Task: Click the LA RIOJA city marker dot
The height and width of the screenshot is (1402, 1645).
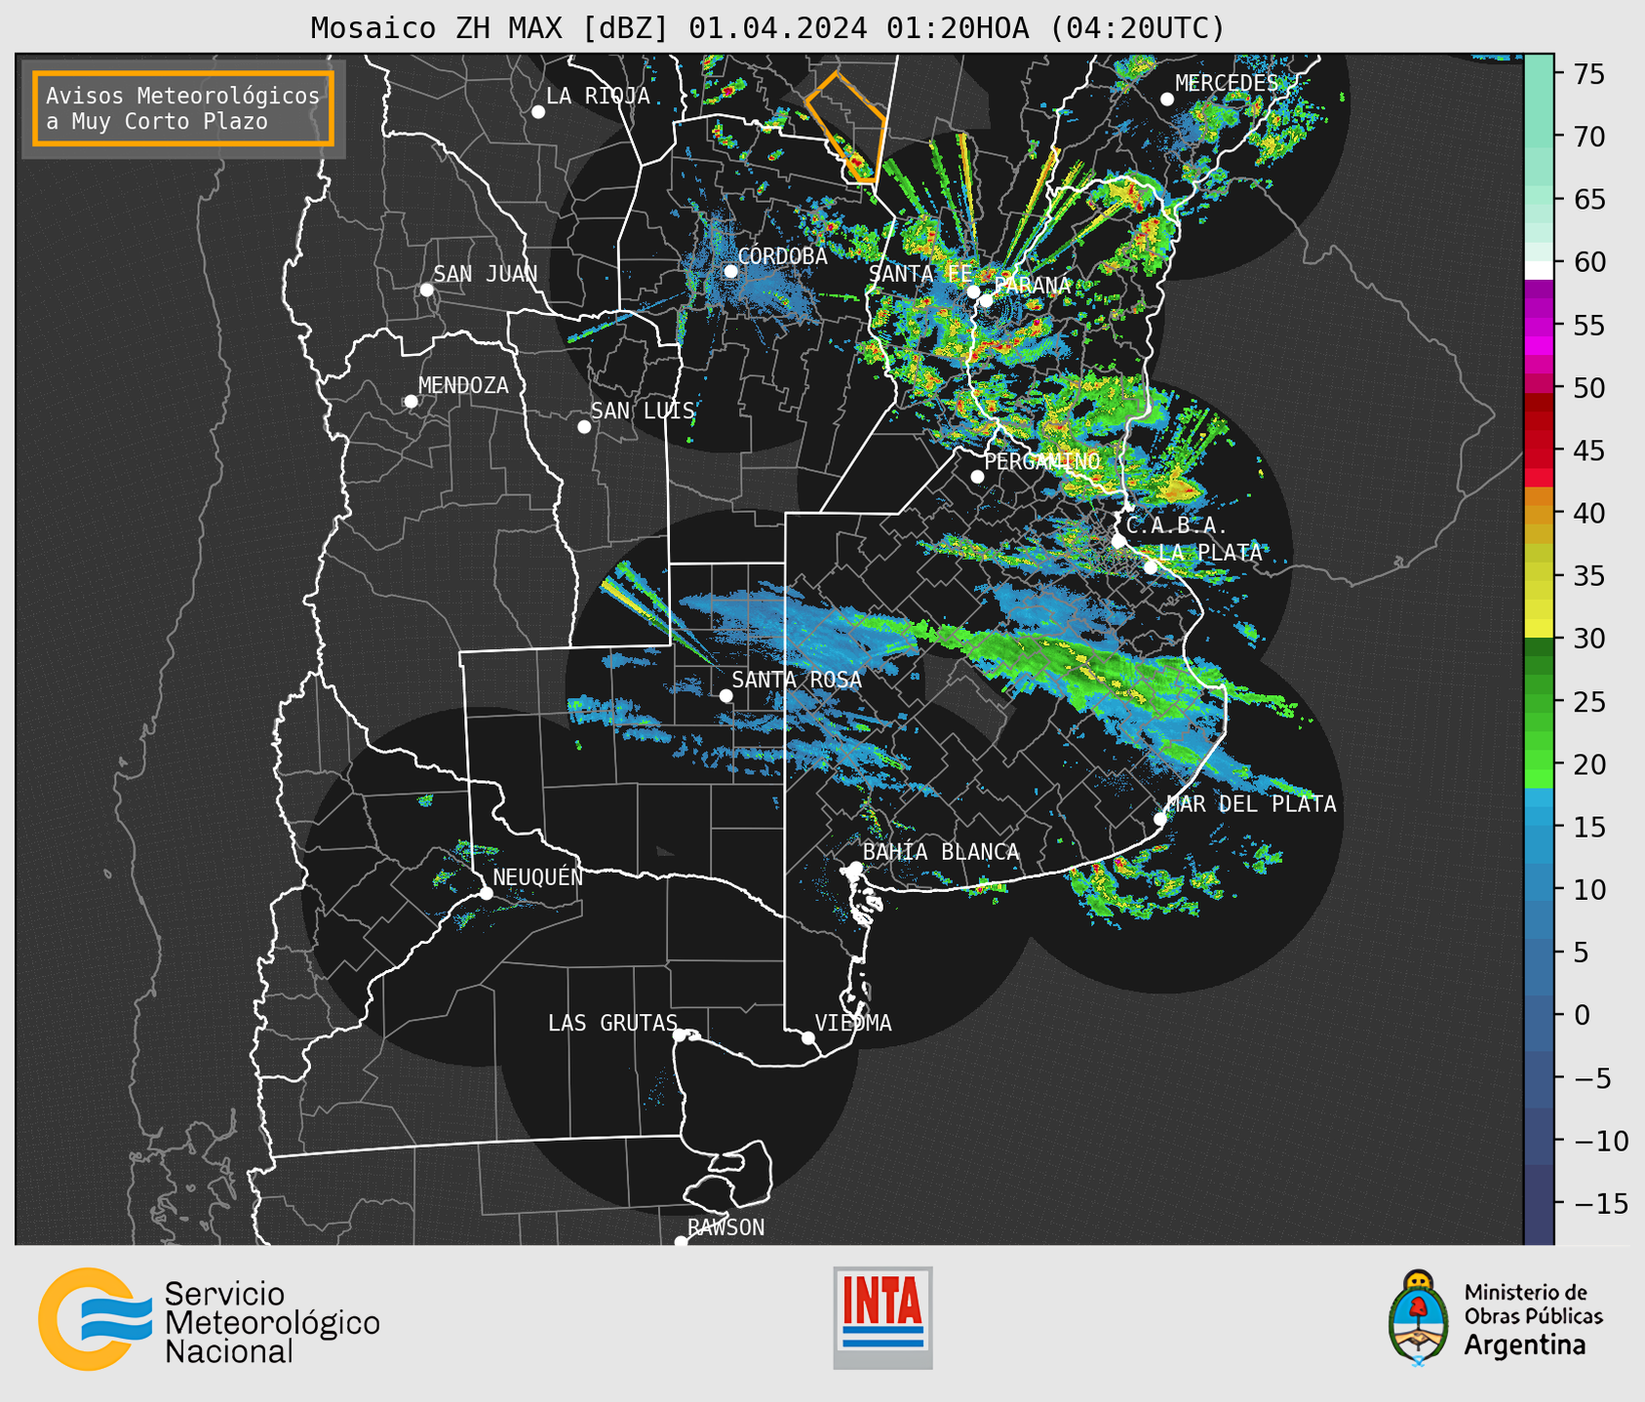Action: pyautogui.click(x=538, y=112)
